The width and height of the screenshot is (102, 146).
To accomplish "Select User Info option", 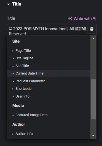I will click(x=49, y=96).
